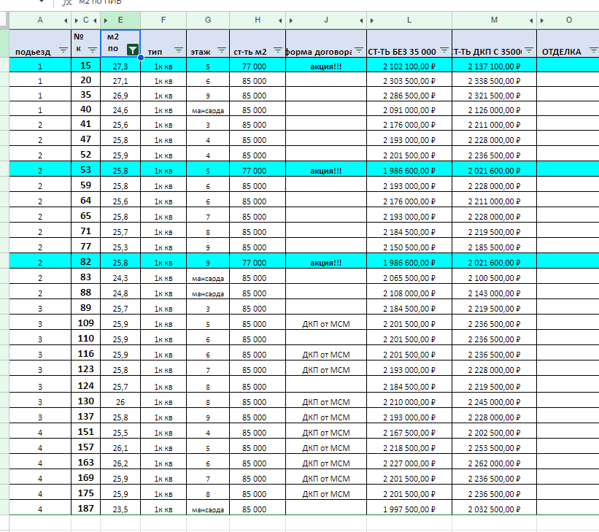
Task: Open the filter for the этаж column
Action: tap(221, 50)
